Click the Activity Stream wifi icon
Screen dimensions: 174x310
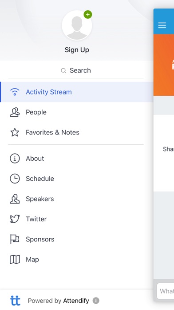[15, 92]
